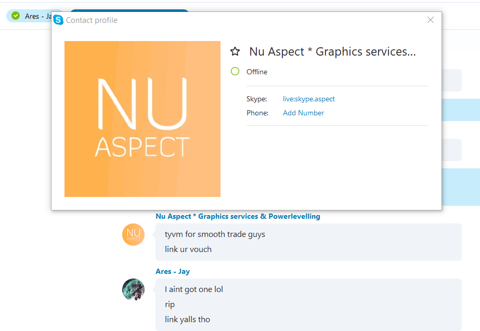Screen dimensions: 480x331
Task: Select the "link ur vouch" message
Action: (x=188, y=249)
